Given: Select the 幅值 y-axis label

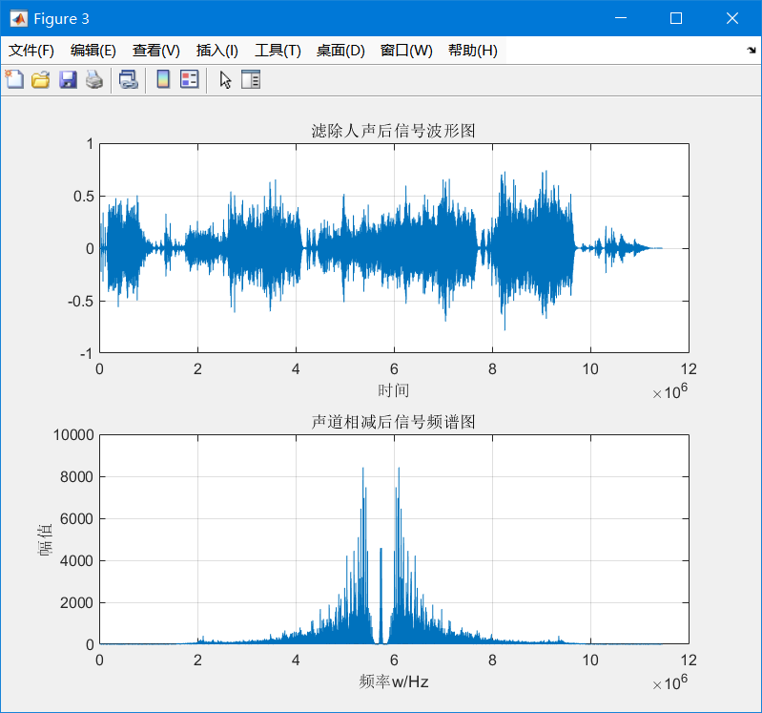Looking at the screenshot, I should 45,539.
